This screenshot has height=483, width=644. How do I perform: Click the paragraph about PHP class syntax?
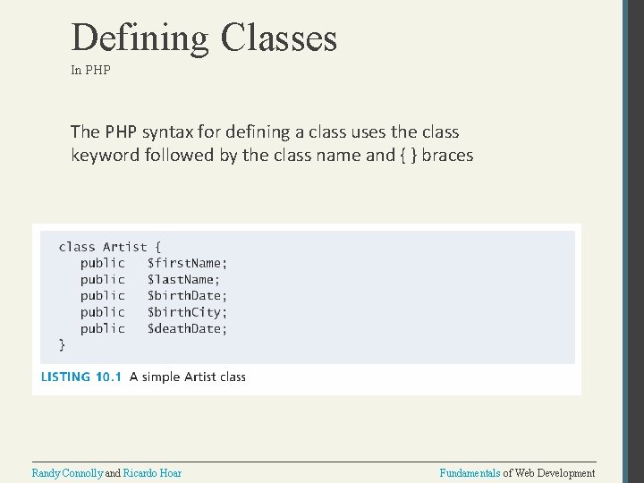tap(272, 144)
